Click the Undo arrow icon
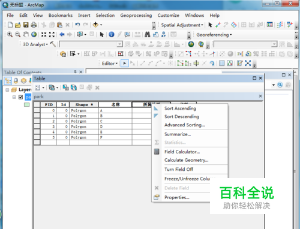 coord(77,25)
